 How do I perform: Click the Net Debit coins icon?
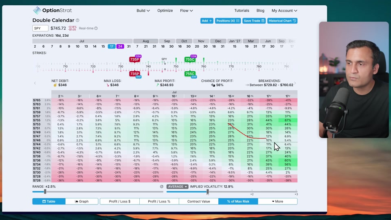pyautogui.click(x=55, y=85)
